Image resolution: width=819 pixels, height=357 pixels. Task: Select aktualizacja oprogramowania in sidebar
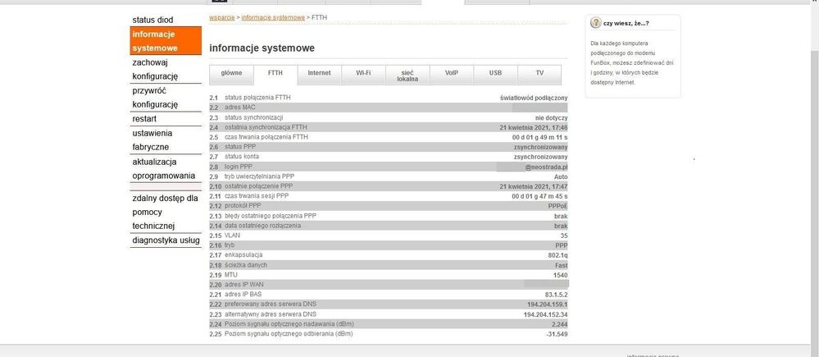point(165,168)
